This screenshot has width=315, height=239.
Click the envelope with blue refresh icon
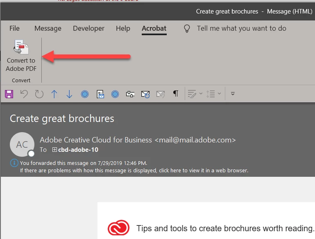(x=145, y=94)
